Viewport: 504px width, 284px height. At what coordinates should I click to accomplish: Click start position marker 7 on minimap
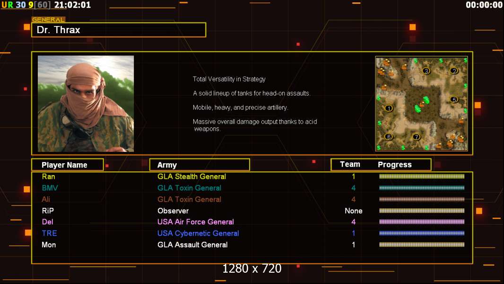(416, 137)
